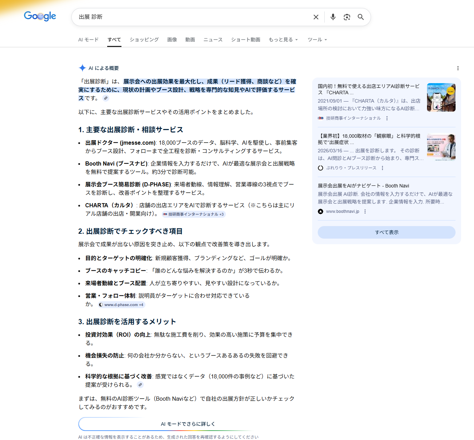Click '営業・フォロー体制' bullet text

[110, 296]
